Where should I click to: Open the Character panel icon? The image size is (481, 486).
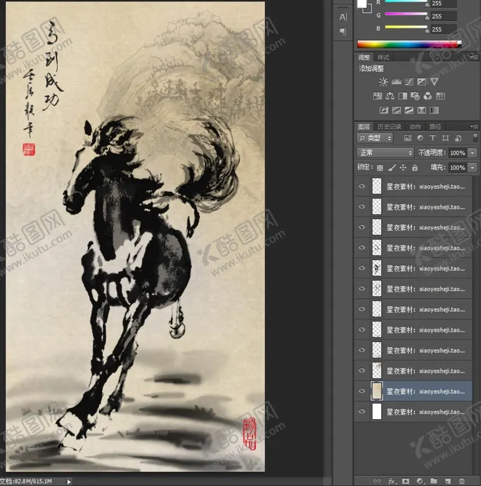(x=343, y=17)
